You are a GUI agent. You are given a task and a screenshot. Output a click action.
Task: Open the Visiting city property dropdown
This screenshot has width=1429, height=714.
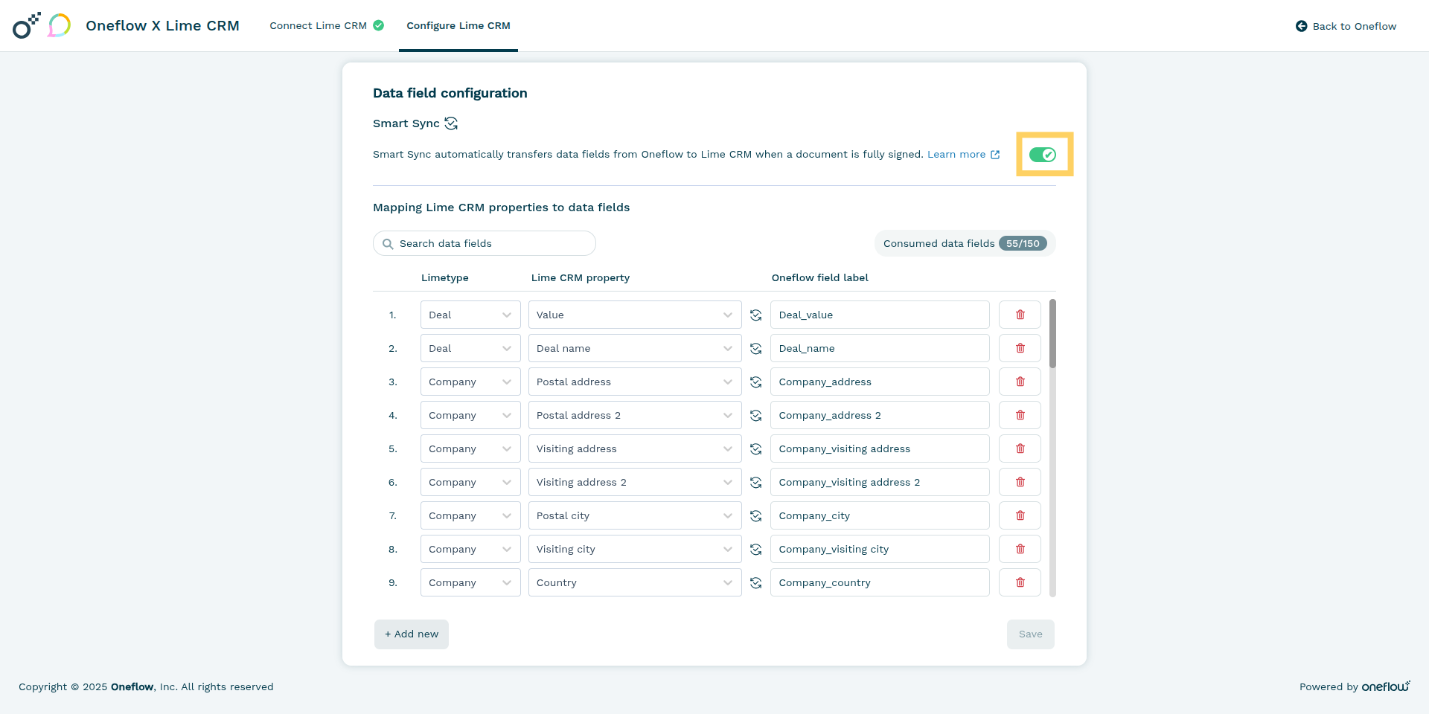pos(635,549)
